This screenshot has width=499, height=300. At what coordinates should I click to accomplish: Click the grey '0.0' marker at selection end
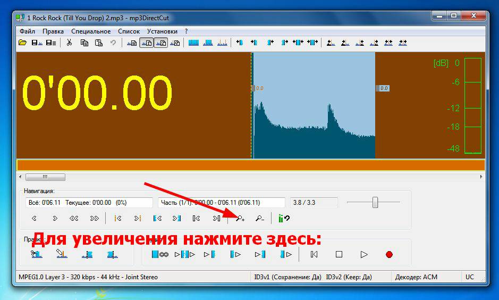(x=383, y=88)
